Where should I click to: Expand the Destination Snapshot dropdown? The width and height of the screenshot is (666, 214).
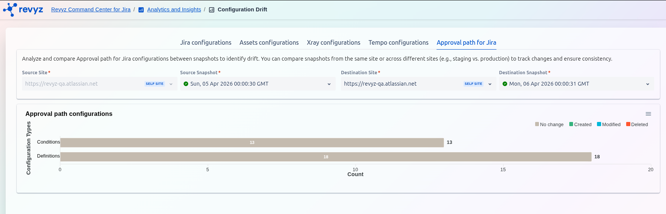(x=647, y=84)
